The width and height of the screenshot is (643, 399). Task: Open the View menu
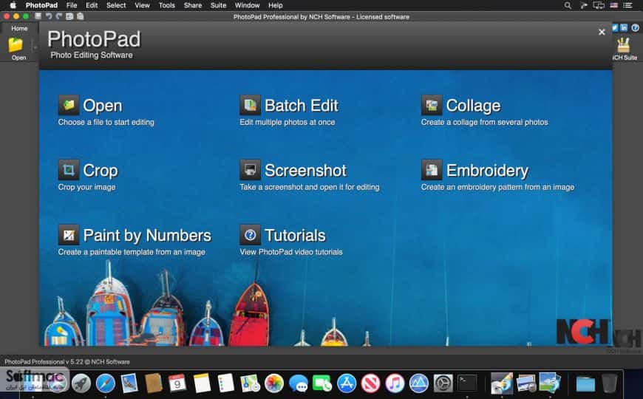pyautogui.click(x=143, y=5)
